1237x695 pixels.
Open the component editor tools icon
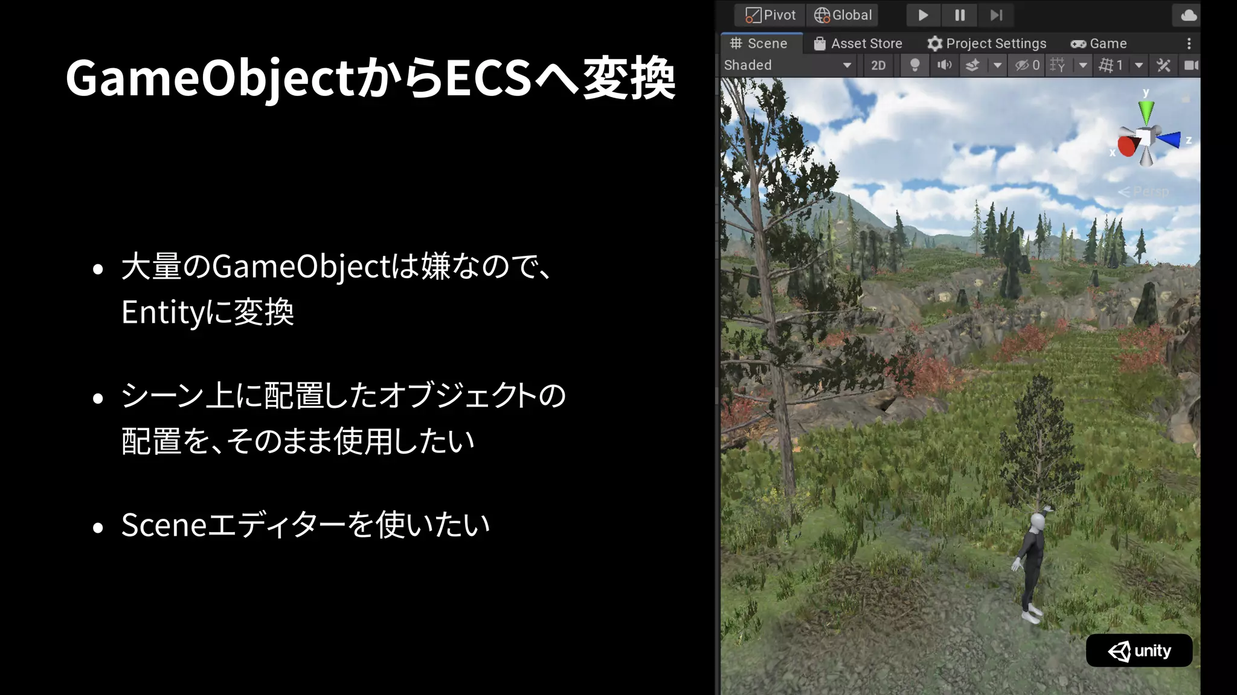click(x=1164, y=65)
